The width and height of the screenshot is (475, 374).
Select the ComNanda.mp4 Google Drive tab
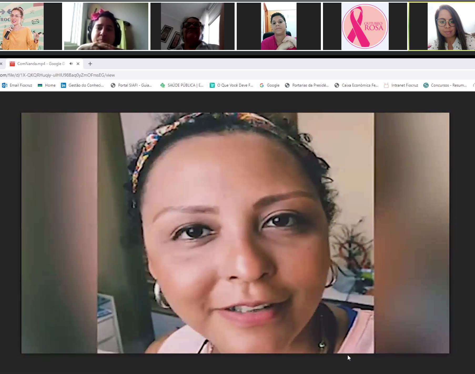(x=39, y=64)
